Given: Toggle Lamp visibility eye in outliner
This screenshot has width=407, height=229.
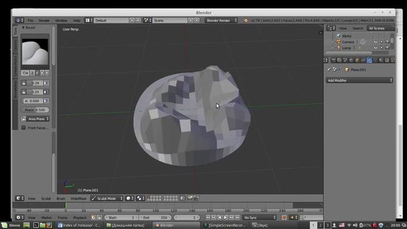Looking at the screenshot, I should click(375, 48).
